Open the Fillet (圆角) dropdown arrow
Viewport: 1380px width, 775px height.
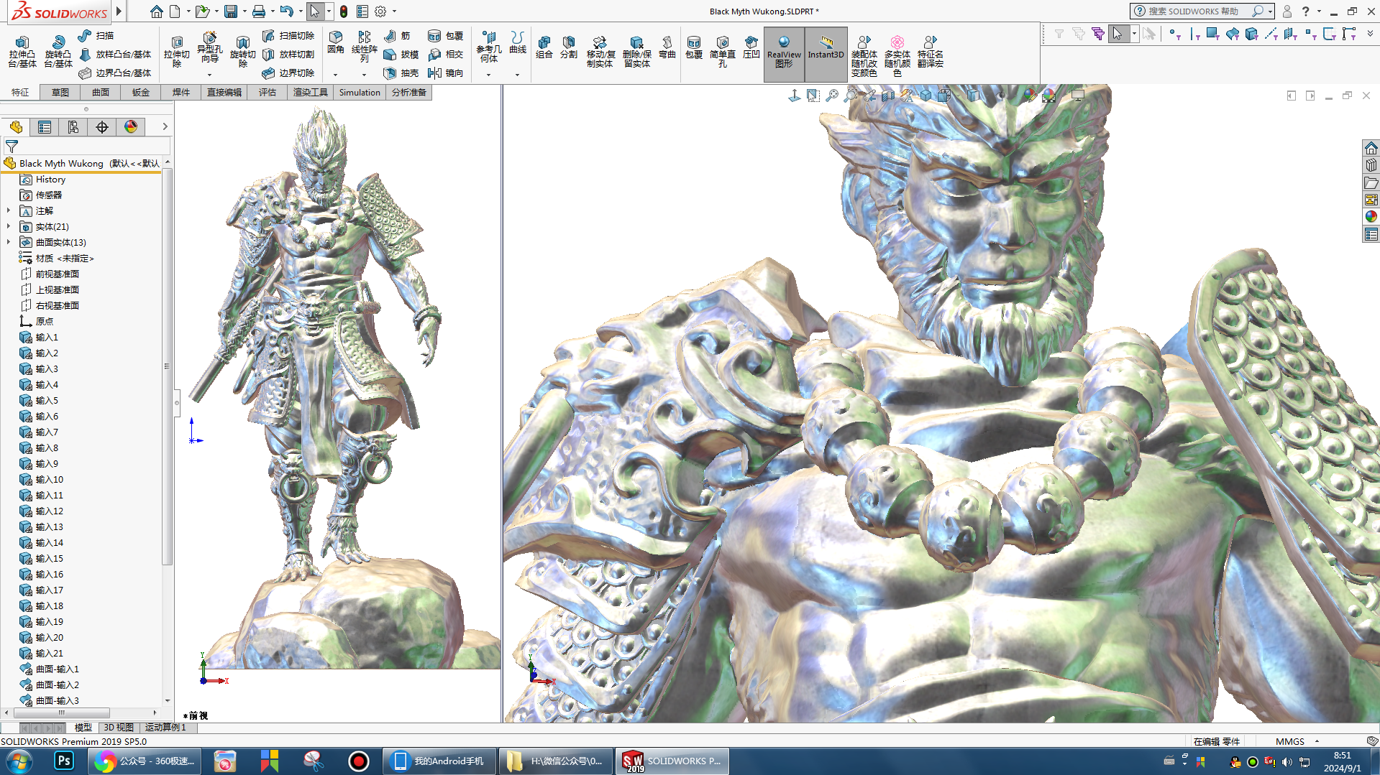coord(335,75)
